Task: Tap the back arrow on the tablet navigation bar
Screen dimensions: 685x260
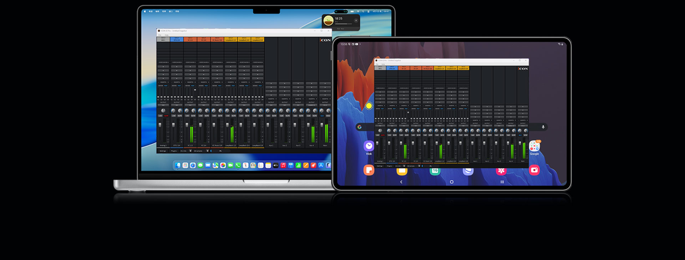Action: (x=401, y=182)
